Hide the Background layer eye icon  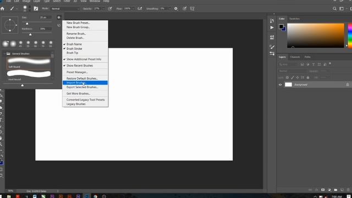[280, 85]
